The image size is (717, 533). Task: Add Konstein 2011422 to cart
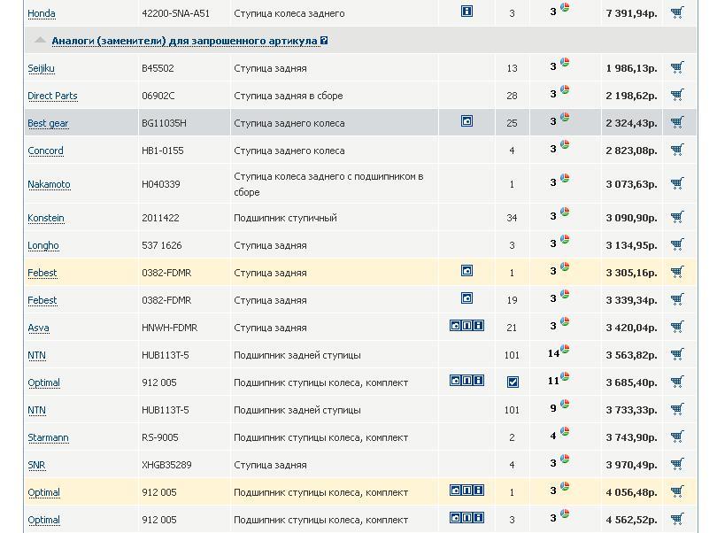click(677, 217)
